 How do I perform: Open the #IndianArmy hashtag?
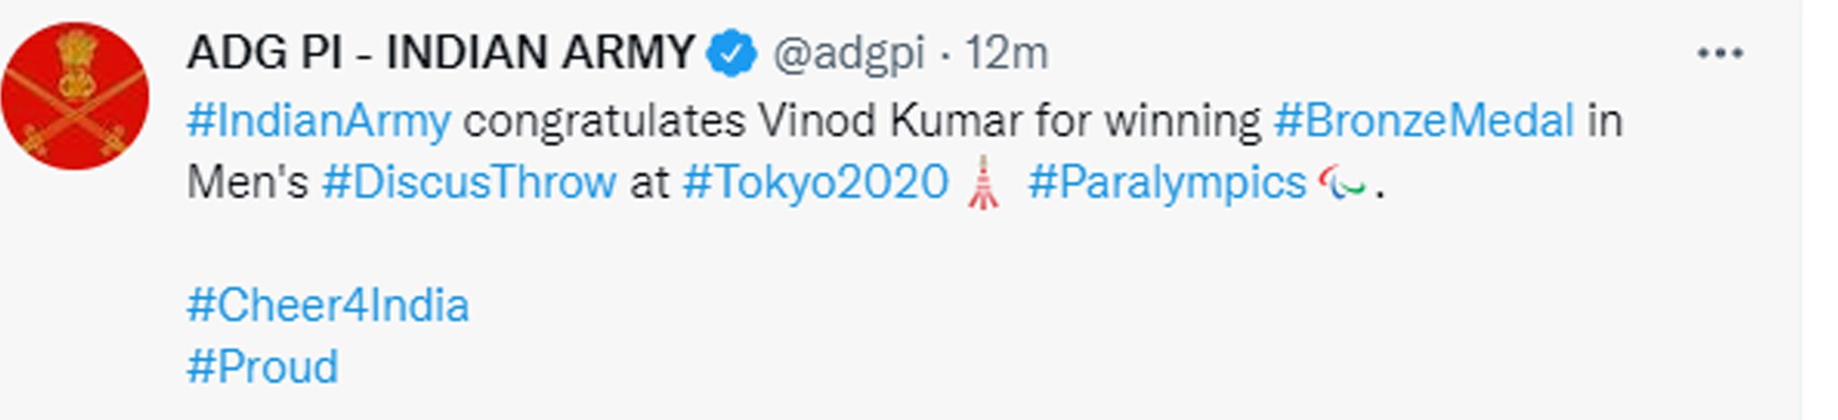pos(319,121)
